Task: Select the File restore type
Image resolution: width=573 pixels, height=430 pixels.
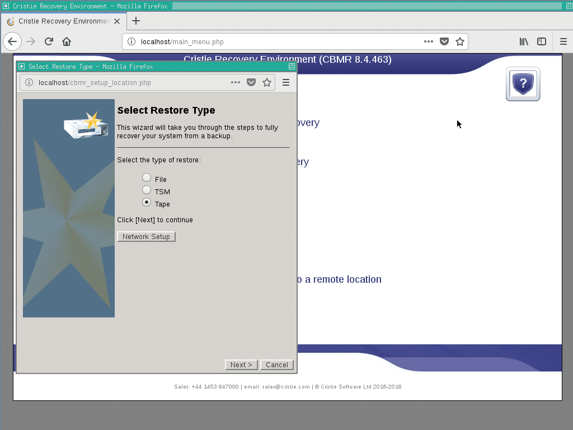Action: (147, 177)
